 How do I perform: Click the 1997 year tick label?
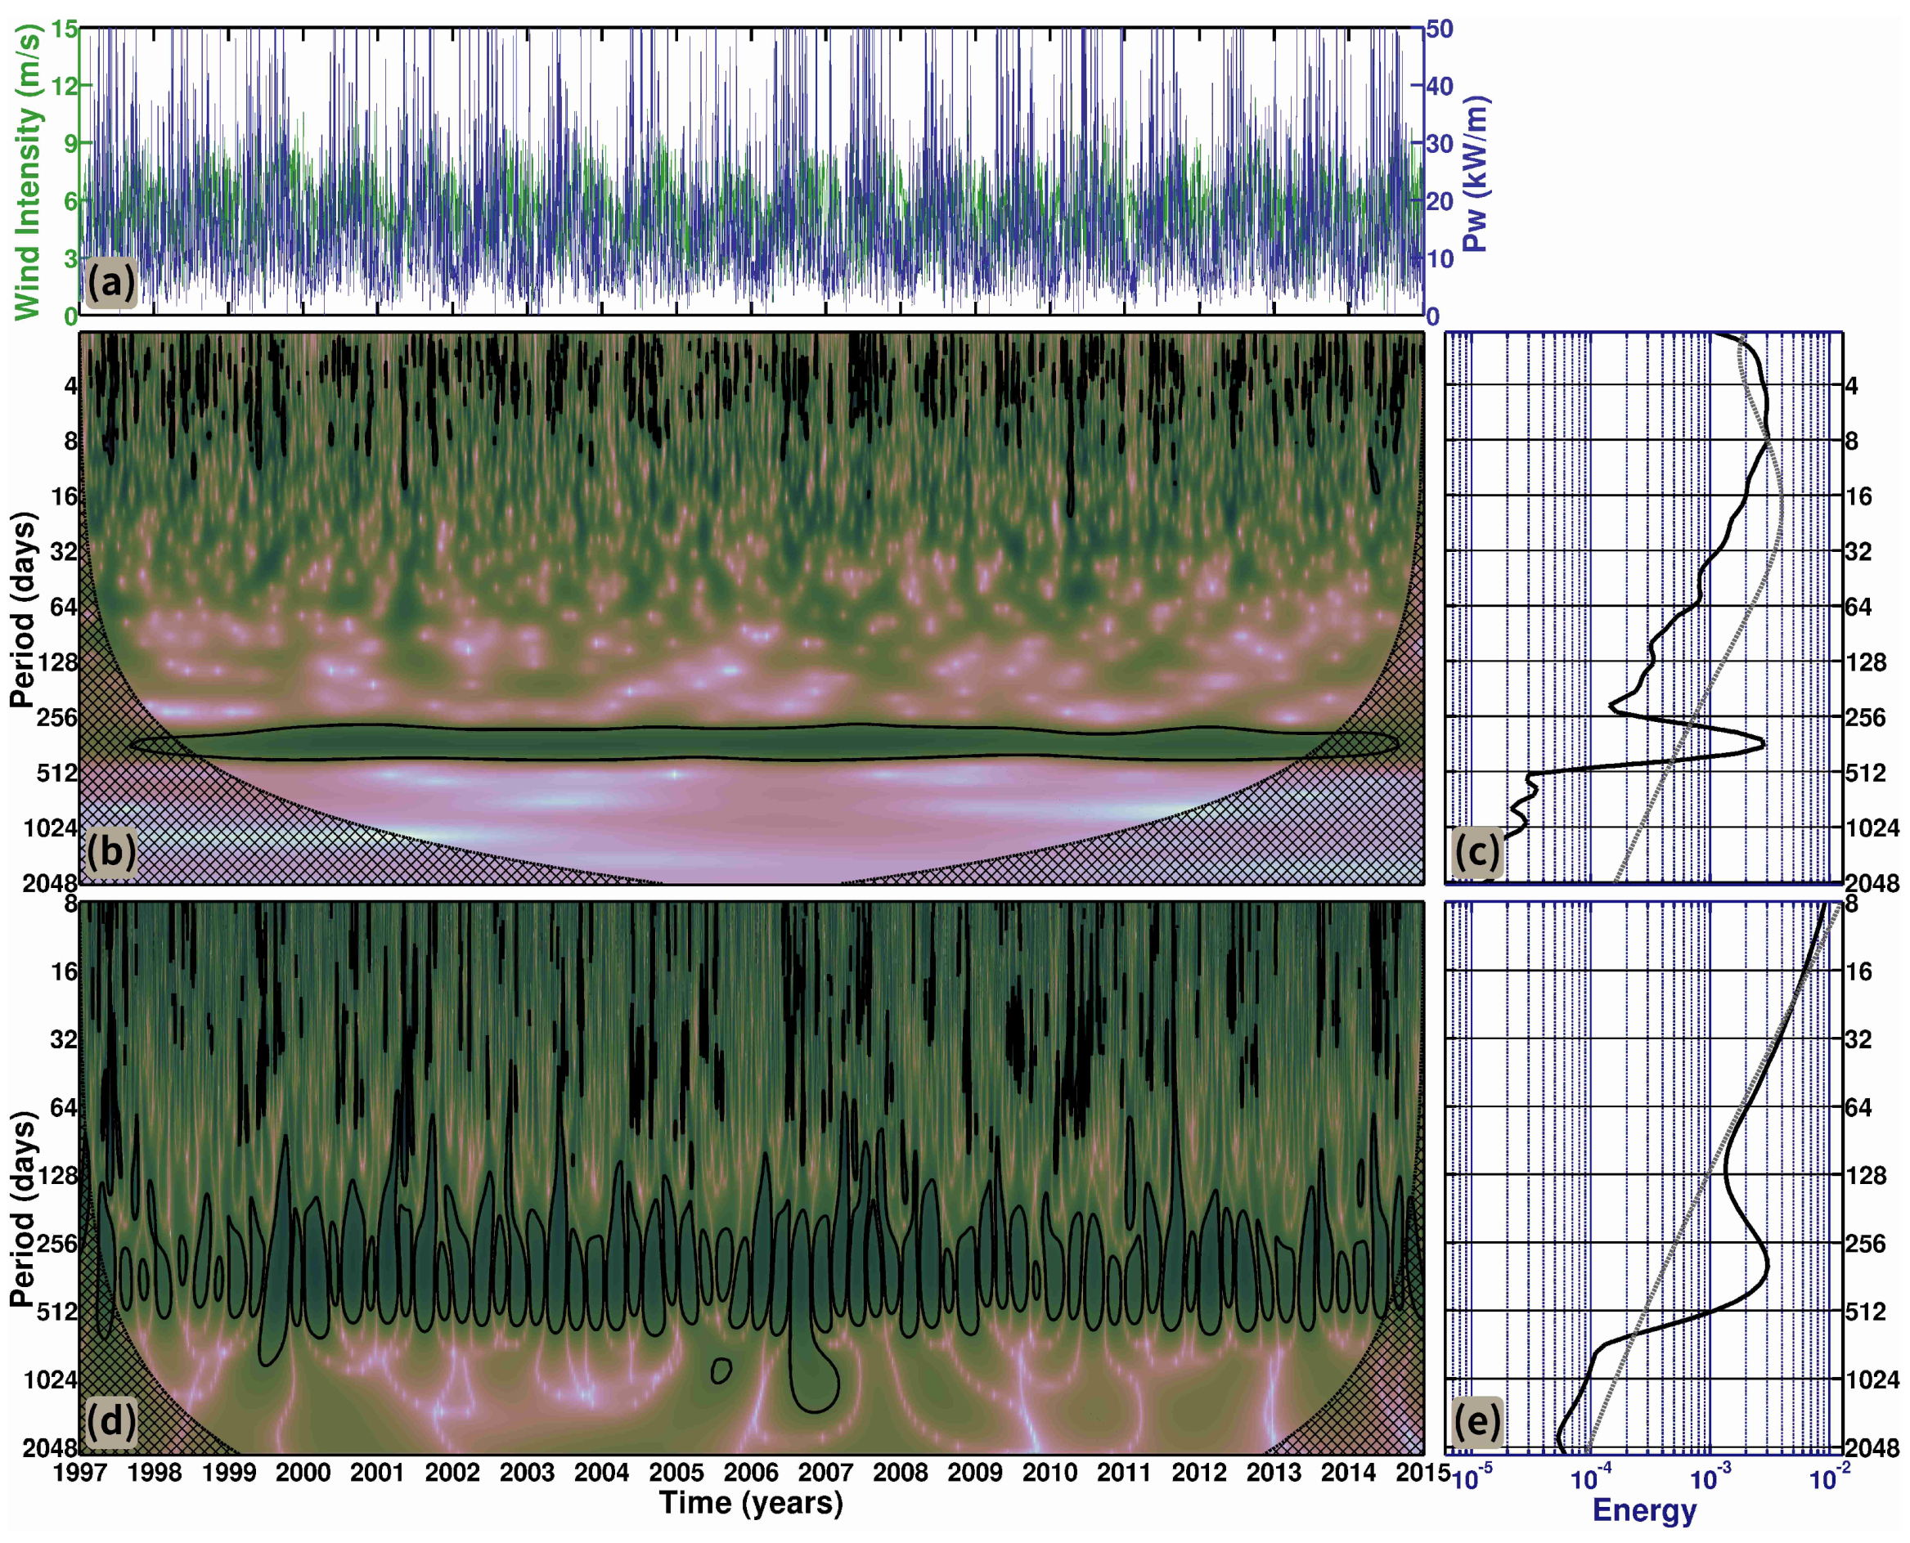80,1473
